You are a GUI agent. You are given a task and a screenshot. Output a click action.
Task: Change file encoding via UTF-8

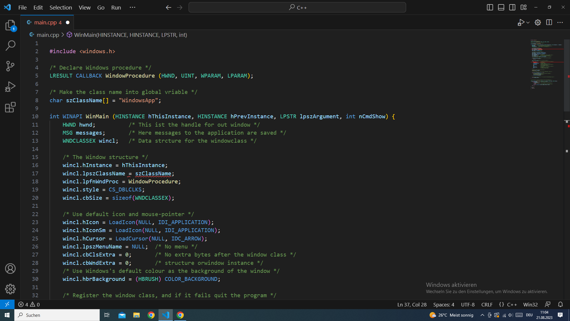pyautogui.click(x=468, y=304)
